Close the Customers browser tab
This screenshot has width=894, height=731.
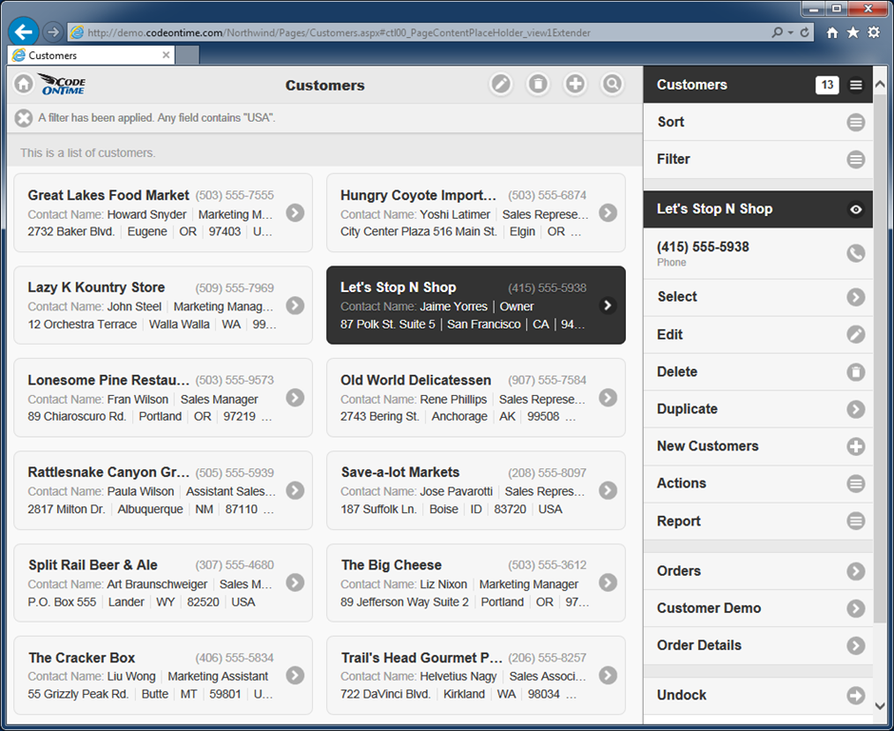(165, 55)
